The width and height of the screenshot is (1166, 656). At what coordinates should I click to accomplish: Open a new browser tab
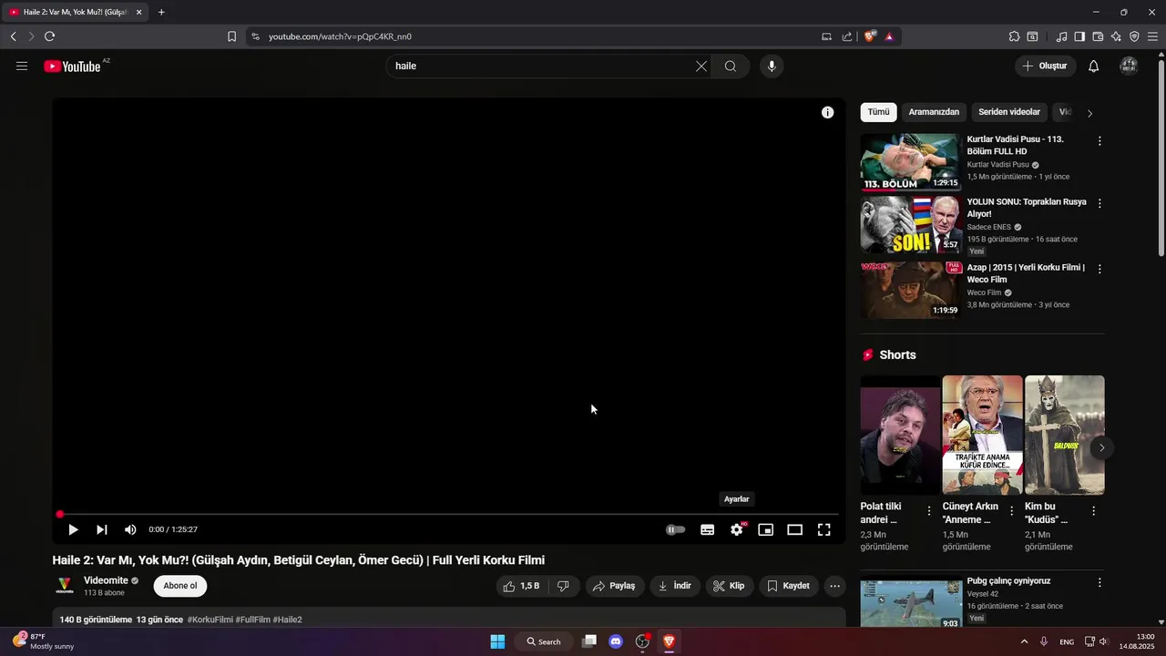pos(161,12)
